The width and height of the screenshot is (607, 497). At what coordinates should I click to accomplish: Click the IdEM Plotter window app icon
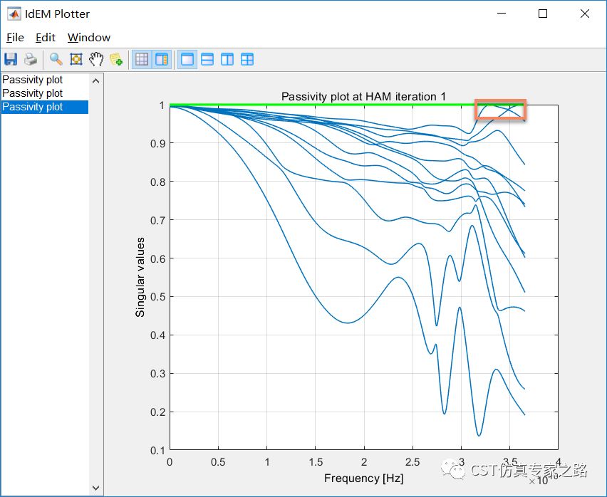click(x=14, y=14)
